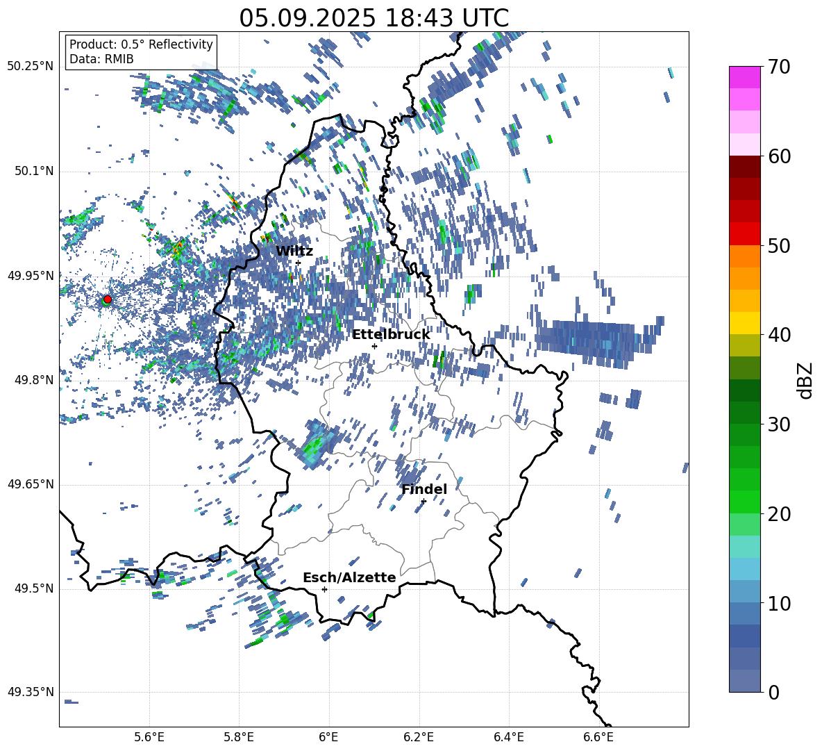Click the 49.95°N latitude tick label
The width and height of the screenshot is (822, 751).
pos(30,275)
